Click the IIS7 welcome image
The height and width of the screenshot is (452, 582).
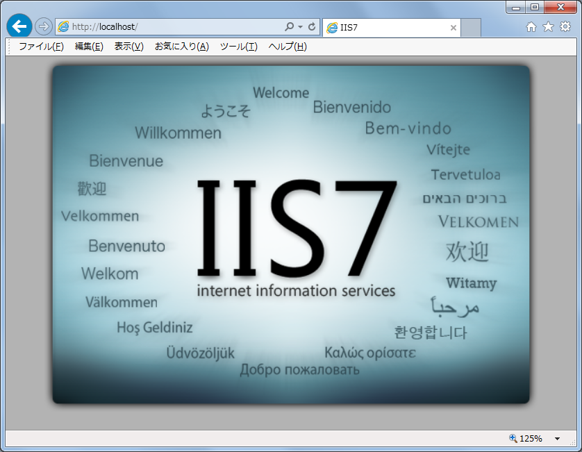click(x=291, y=235)
